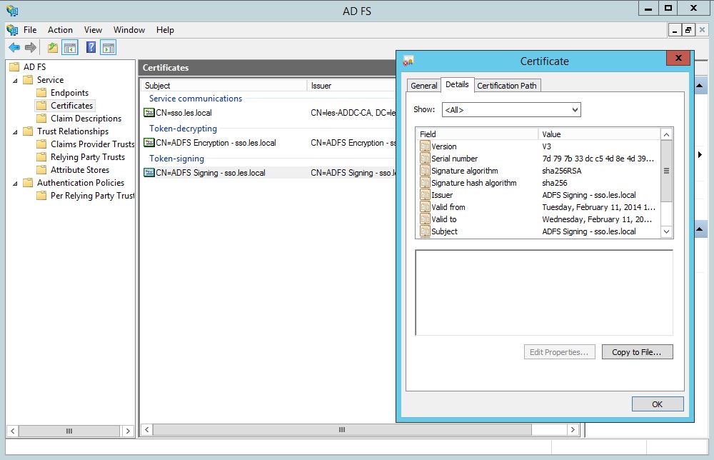Toggle the Show/Hide Action Pane button
714x460 pixels.
click(108, 48)
